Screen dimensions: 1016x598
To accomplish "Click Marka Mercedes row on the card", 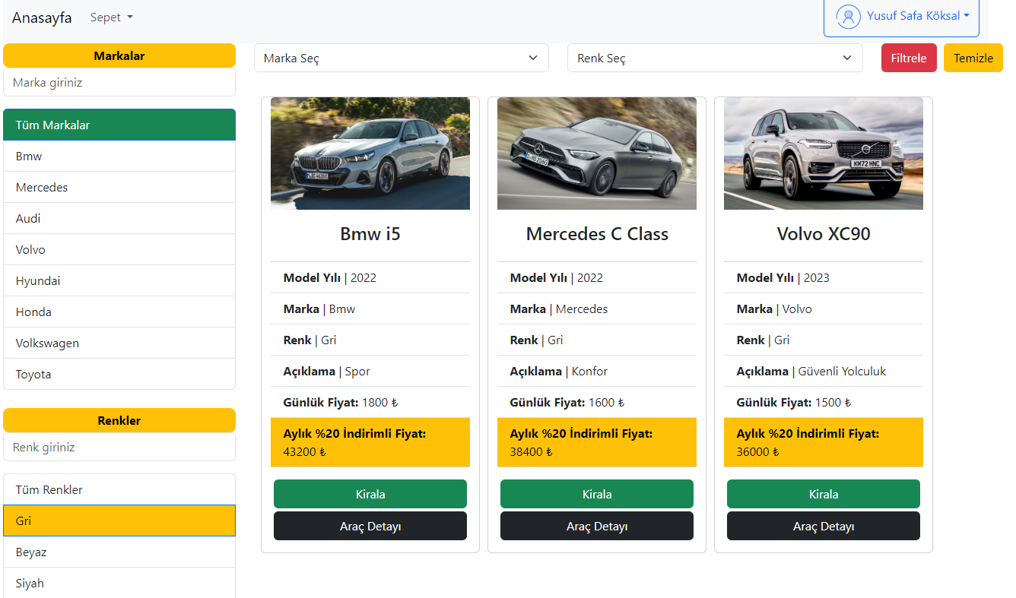I will pyautogui.click(x=597, y=308).
